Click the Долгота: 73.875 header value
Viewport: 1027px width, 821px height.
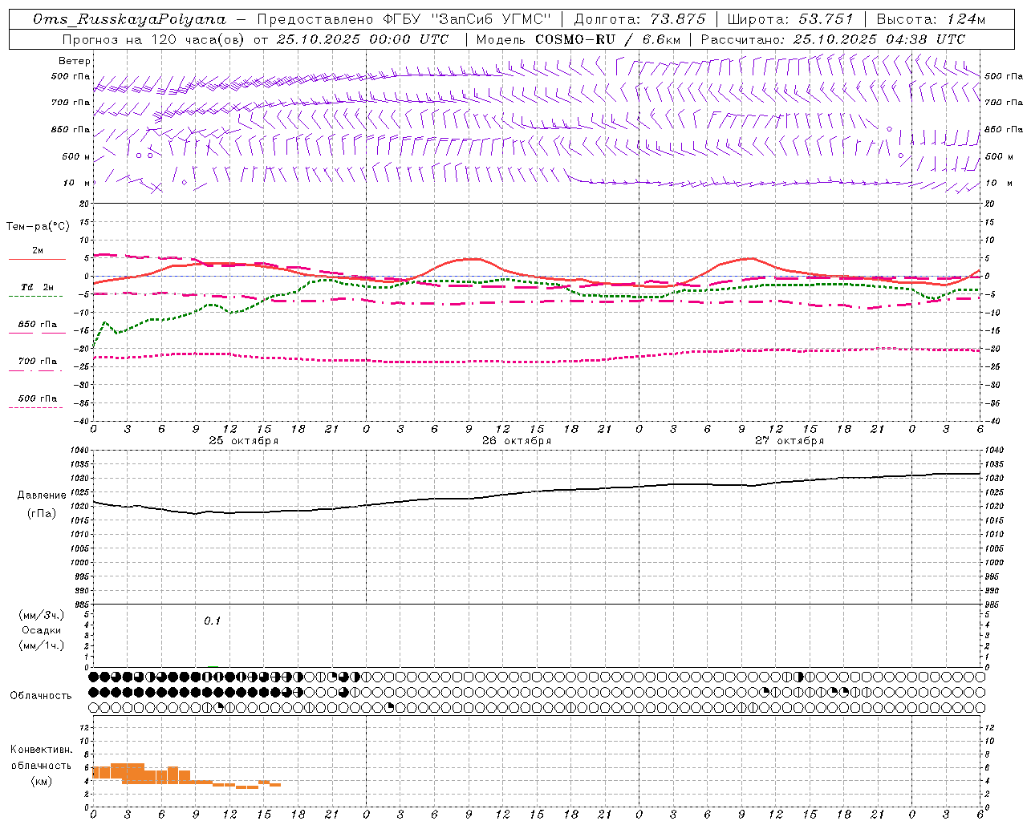coord(640,19)
